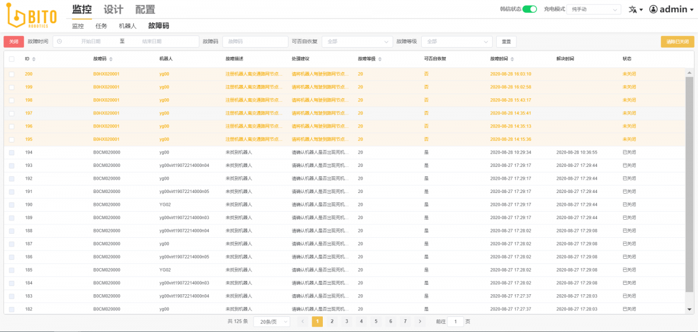The width and height of the screenshot is (698, 332).
Task: Toggle the 韩信状态 switch
Action: click(x=529, y=9)
